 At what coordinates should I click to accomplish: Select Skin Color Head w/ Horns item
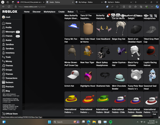(88, 29)
